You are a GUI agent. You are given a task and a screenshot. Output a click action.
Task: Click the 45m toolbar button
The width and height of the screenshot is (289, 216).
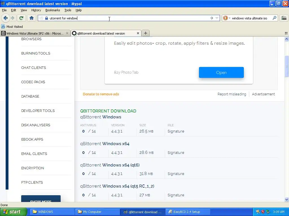tap(284, 18)
